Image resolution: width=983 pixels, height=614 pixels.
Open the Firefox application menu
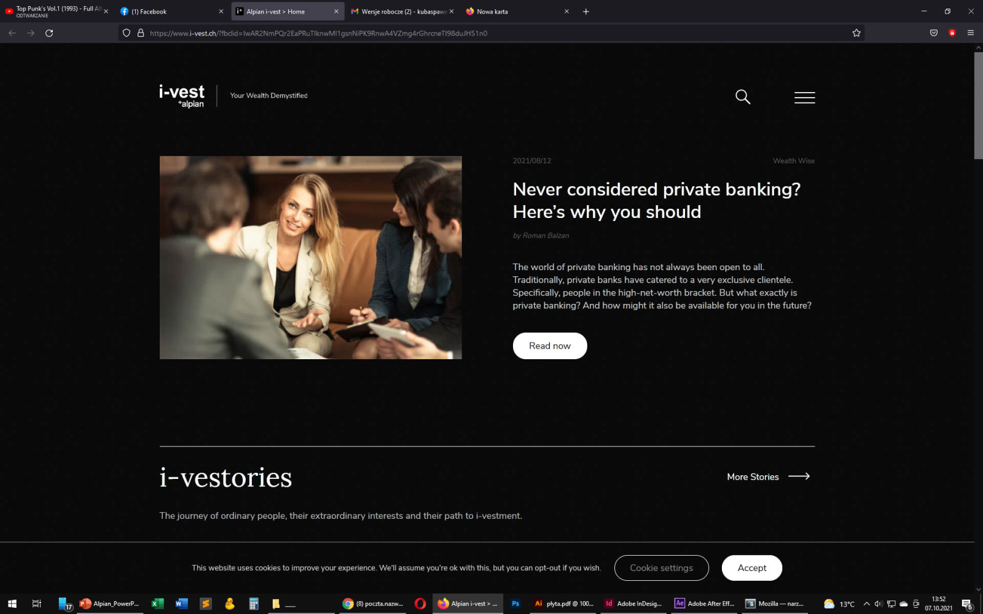coord(971,33)
